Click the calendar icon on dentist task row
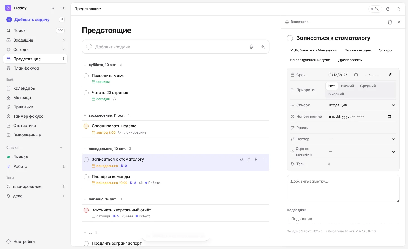This screenshot has width=408, height=249. tap(249, 160)
